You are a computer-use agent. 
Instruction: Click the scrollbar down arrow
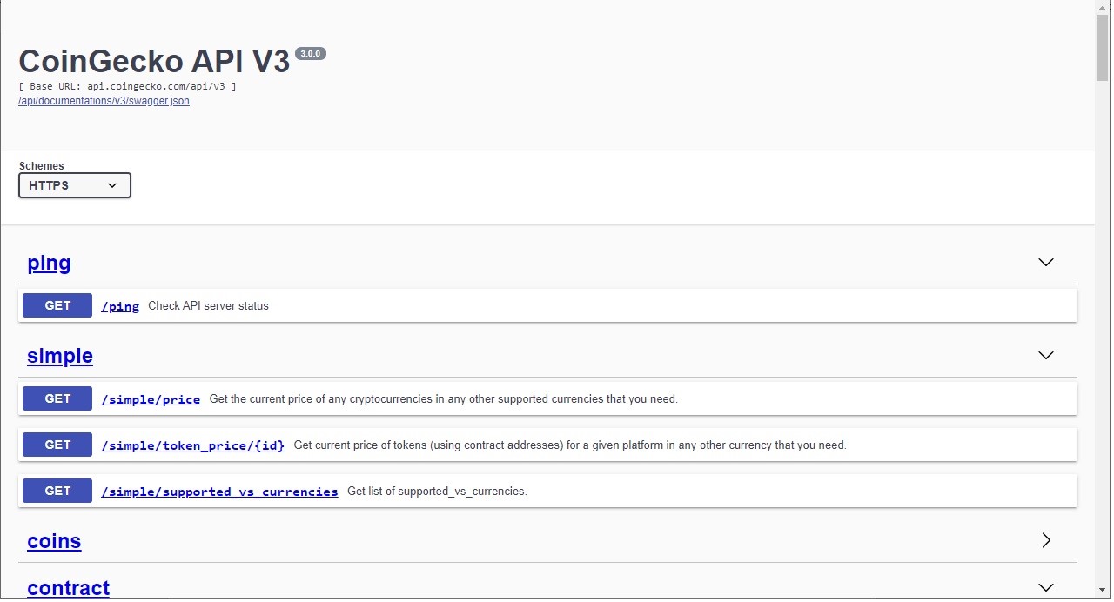1103,592
